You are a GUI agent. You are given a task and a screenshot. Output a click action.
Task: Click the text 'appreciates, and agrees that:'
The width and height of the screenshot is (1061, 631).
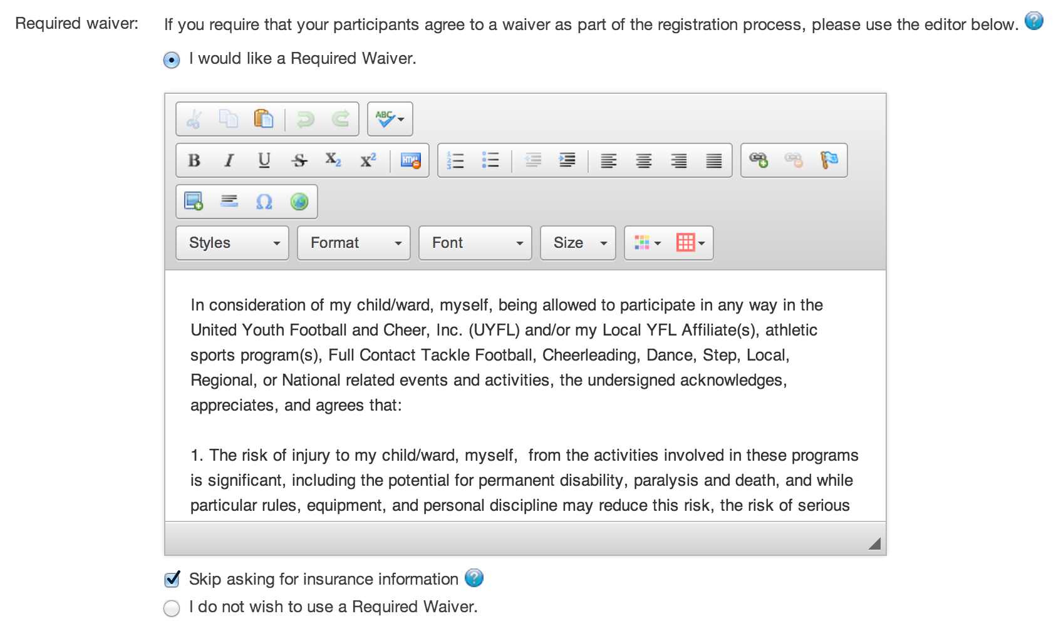tap(296, 406)
